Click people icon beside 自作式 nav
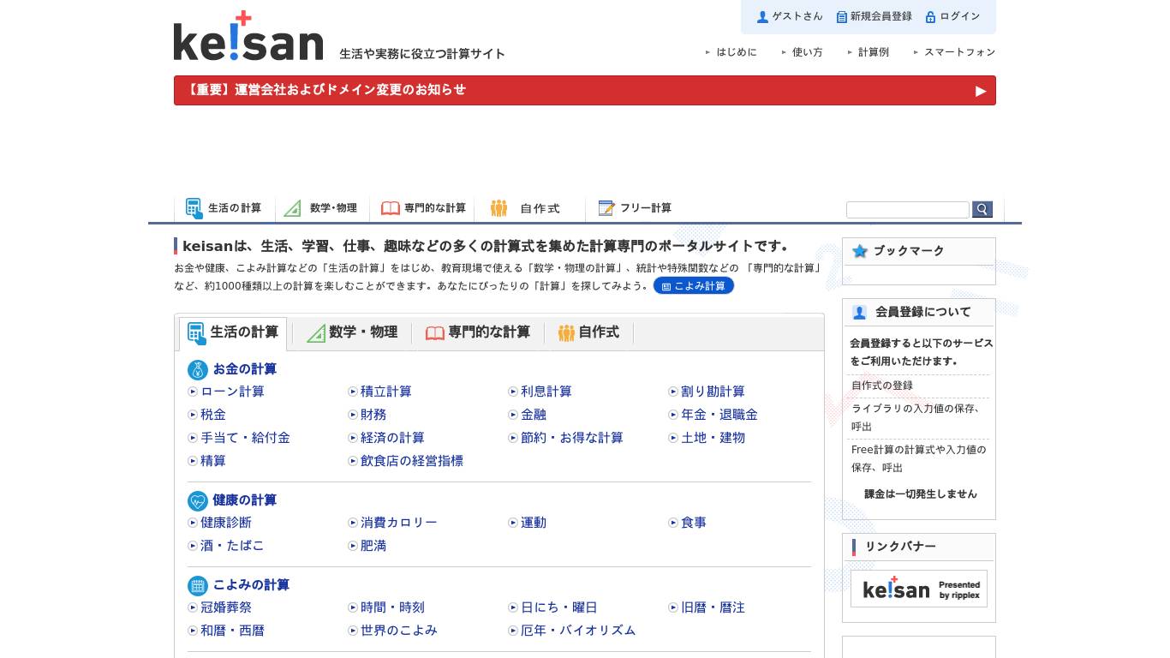This screenshot has height=658, width=1170. tap(498, 208)
